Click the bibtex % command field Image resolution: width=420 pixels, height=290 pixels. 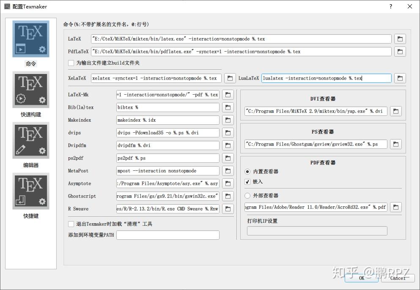coord(167,107)
